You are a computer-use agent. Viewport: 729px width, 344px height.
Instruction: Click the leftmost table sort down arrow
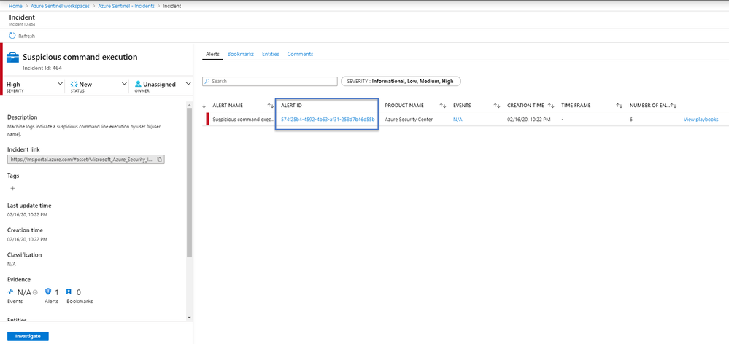coord(204,106)
